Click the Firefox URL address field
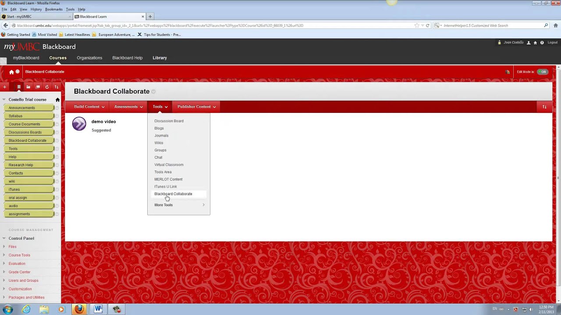Viewport: 561px width, 315px height. coord(215,25)
